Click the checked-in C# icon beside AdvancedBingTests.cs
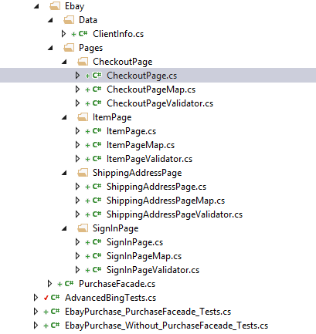The height and width of the screenshot is (334, 316). point(55,298)
